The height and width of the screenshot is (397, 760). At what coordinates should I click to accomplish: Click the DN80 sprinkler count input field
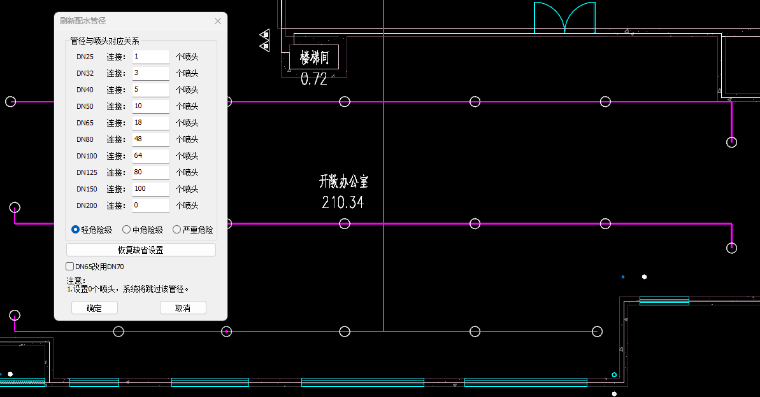[x=151, y=139]
